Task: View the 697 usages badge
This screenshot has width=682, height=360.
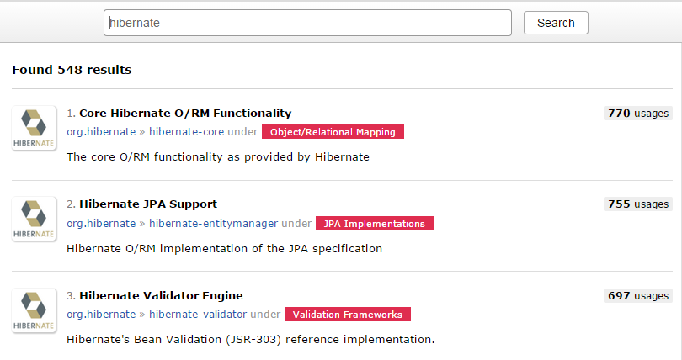Action: click(x=638, y=296)
